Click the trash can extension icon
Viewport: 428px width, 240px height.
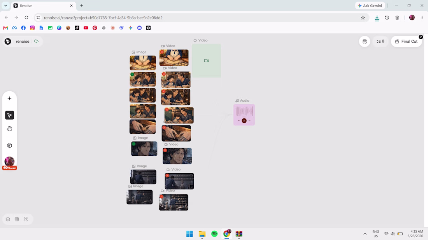(397, 18)
